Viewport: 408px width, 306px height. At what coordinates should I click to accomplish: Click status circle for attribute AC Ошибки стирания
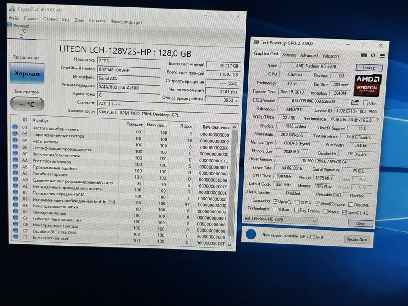click(16, 173)
